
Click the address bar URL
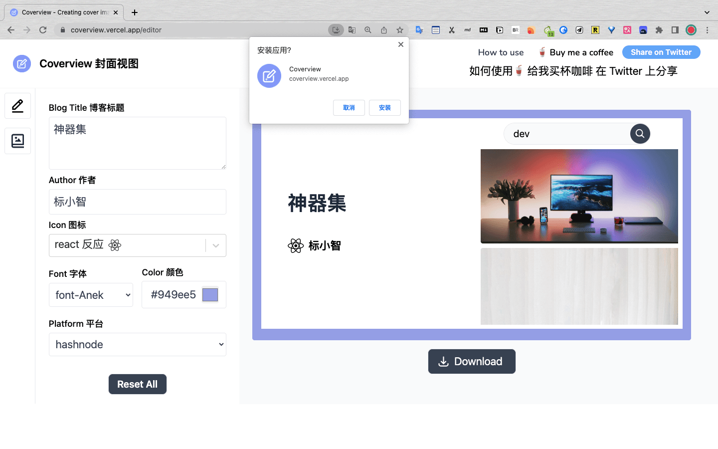[x=116, y=30]
